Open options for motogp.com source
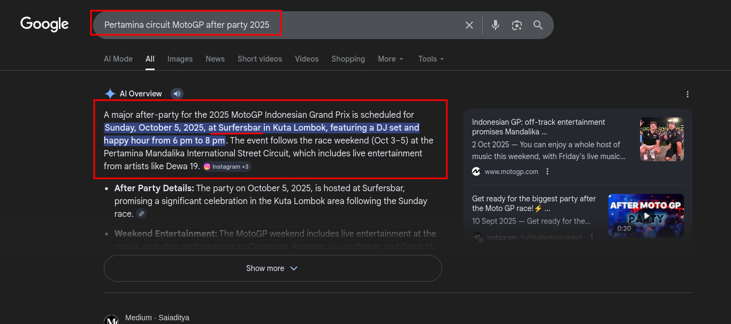The height and width of the screenshot is (324, 731). tap(547, 171)
